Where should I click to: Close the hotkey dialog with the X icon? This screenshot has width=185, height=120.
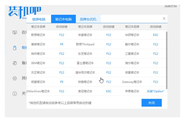click(164, 18)
